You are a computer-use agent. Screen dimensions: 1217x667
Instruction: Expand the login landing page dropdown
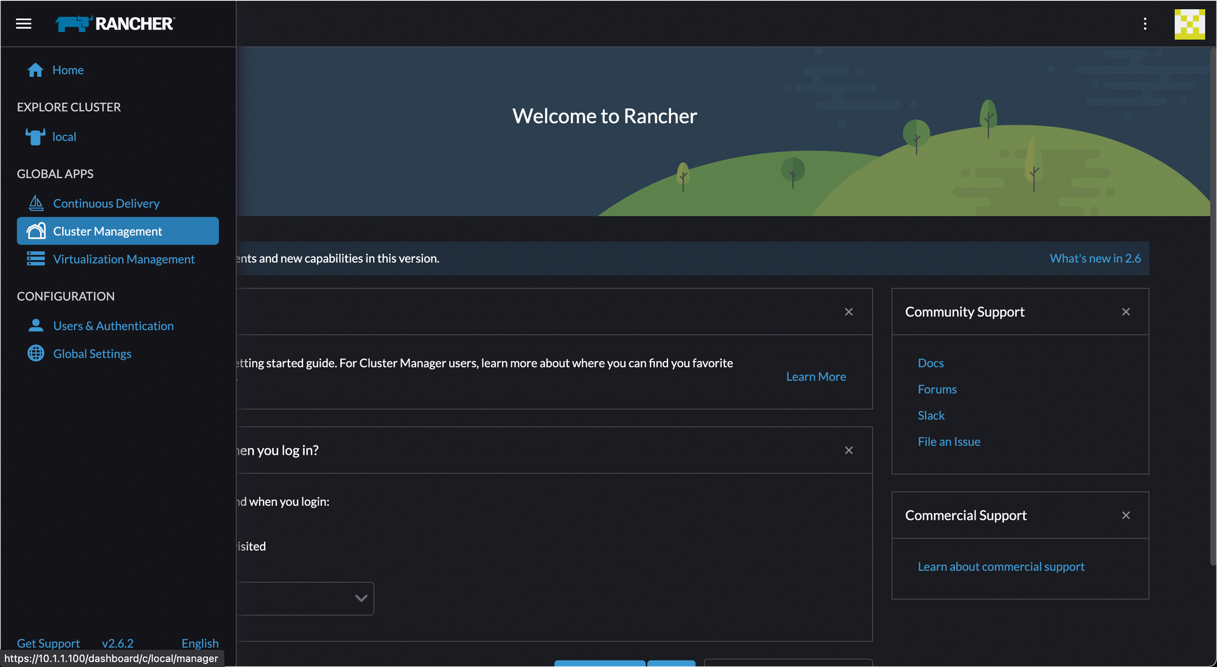(361, 598)
